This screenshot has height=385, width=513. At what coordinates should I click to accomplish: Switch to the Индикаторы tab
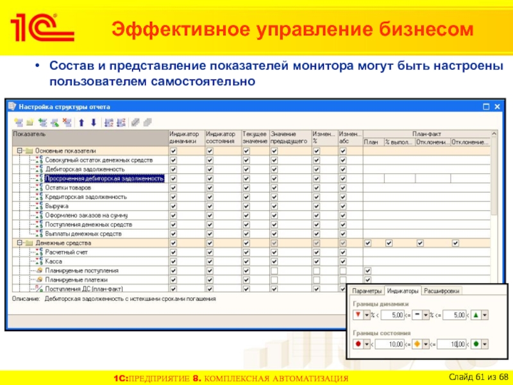coord(403,291)
